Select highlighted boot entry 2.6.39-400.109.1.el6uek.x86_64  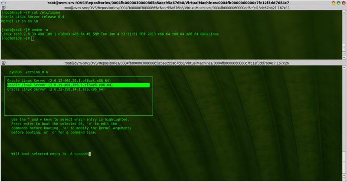click(79, 85)
